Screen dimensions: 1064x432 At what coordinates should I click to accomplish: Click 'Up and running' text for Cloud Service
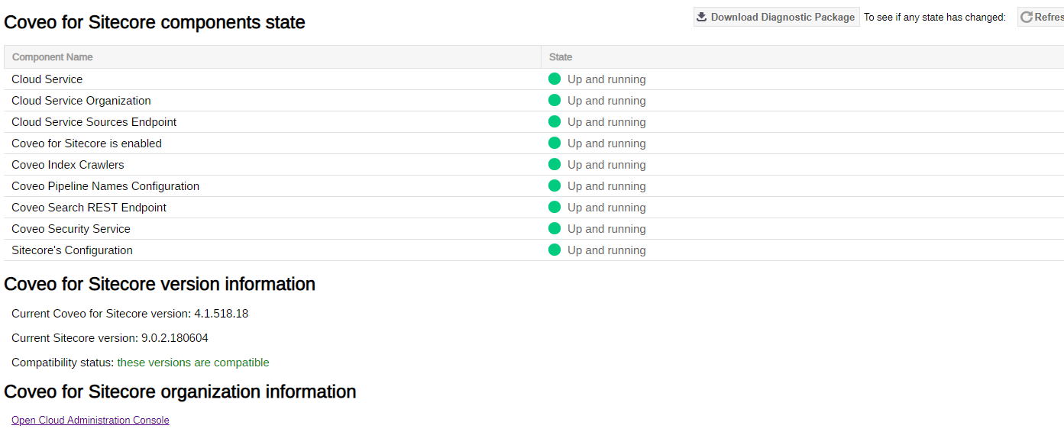click(x=606, y=79)
